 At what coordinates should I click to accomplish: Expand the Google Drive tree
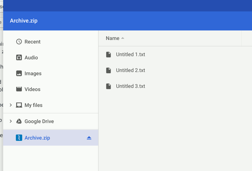coord(11,121)
